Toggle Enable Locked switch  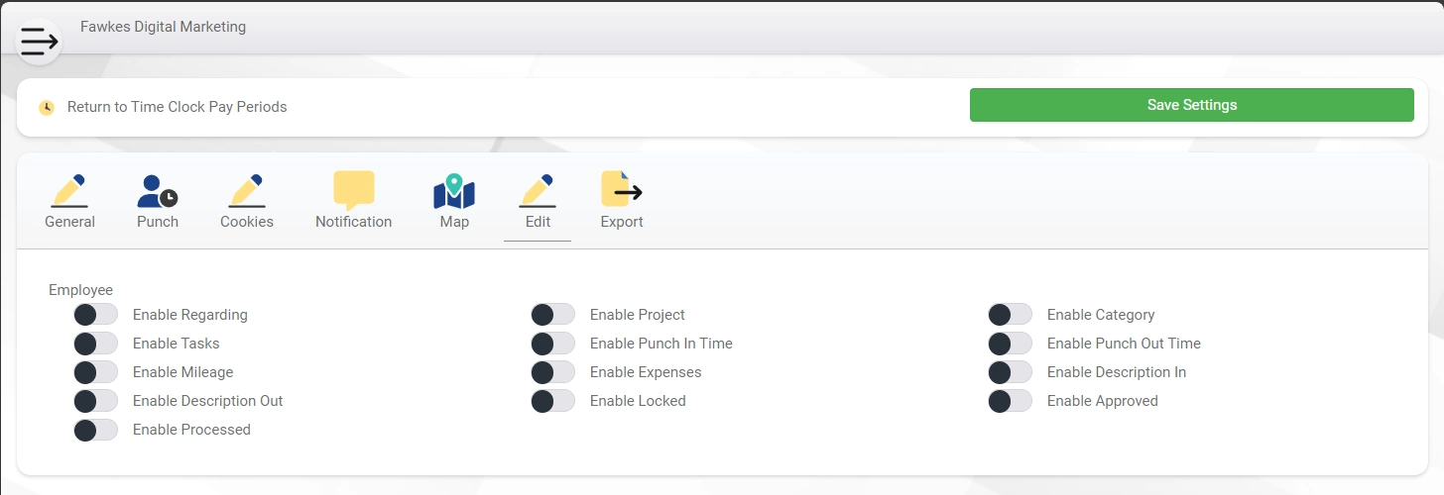(x=553, y=401)
